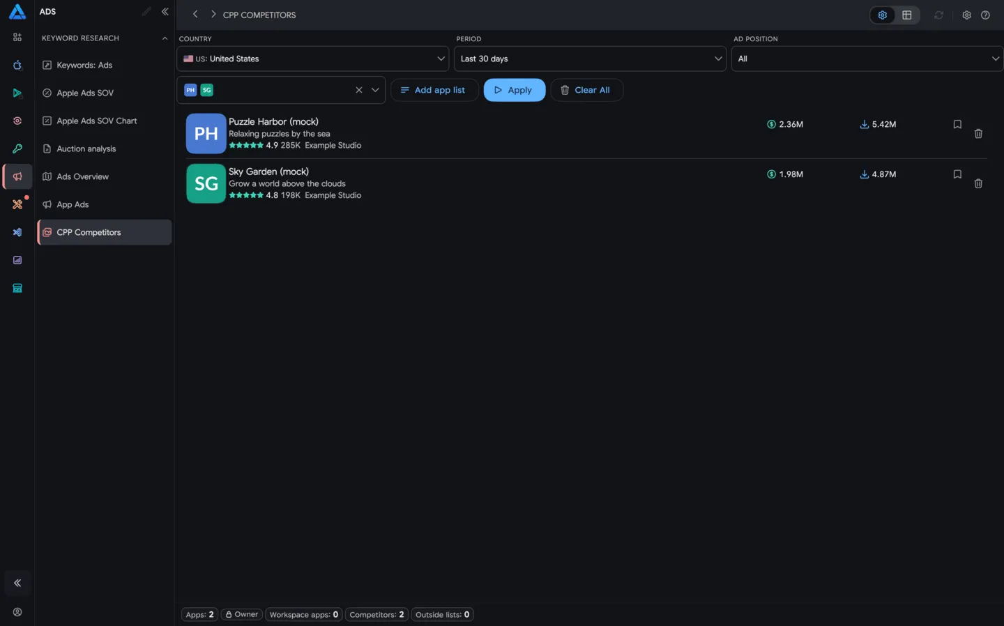The width and height of the screenshot is (1004, 626).
Task: Open Keywords: Ads menu item
Action: point(104,65)
